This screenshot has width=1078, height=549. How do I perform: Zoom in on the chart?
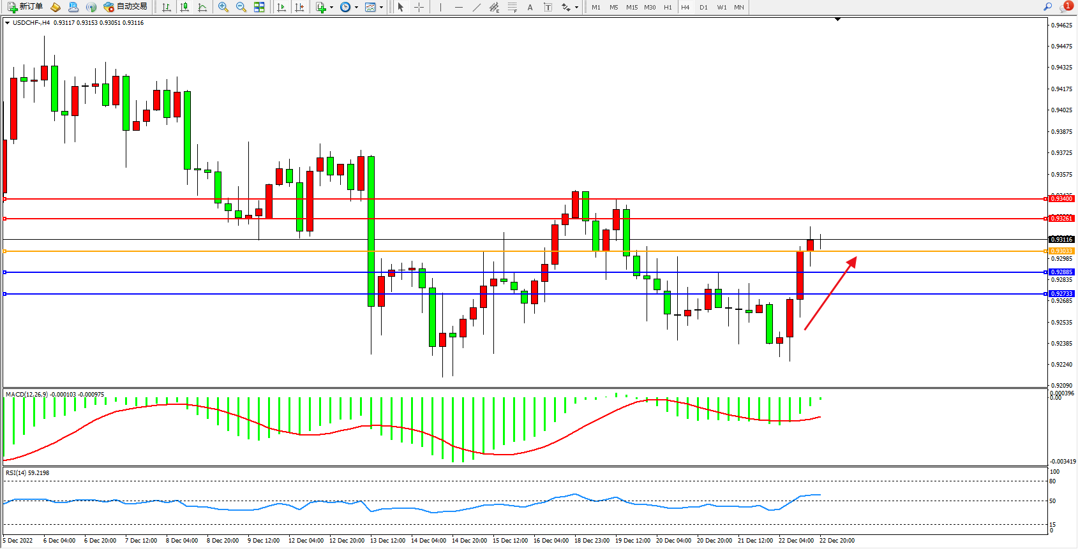[x=223, y=7]
